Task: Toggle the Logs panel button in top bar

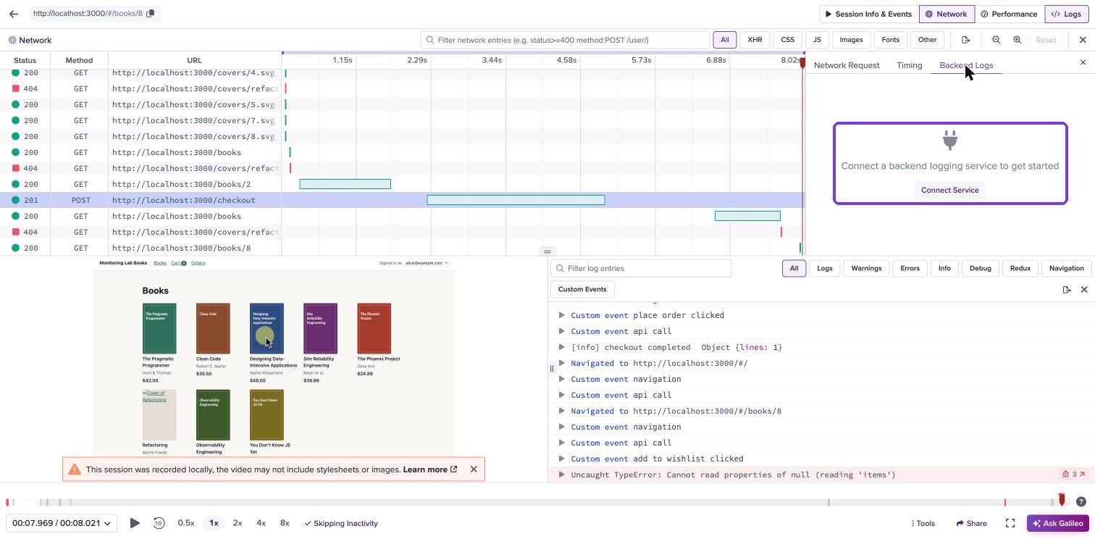Action: 1066,14
